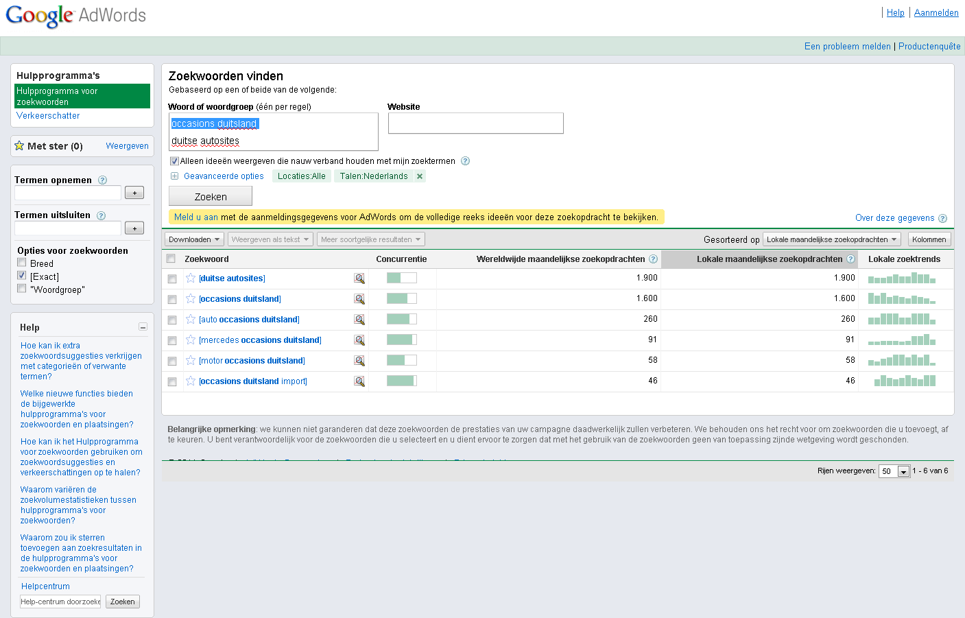Click help icon next to Termen opnemen
Viewport: 965px width, 618px height.
tap(102, 180)
